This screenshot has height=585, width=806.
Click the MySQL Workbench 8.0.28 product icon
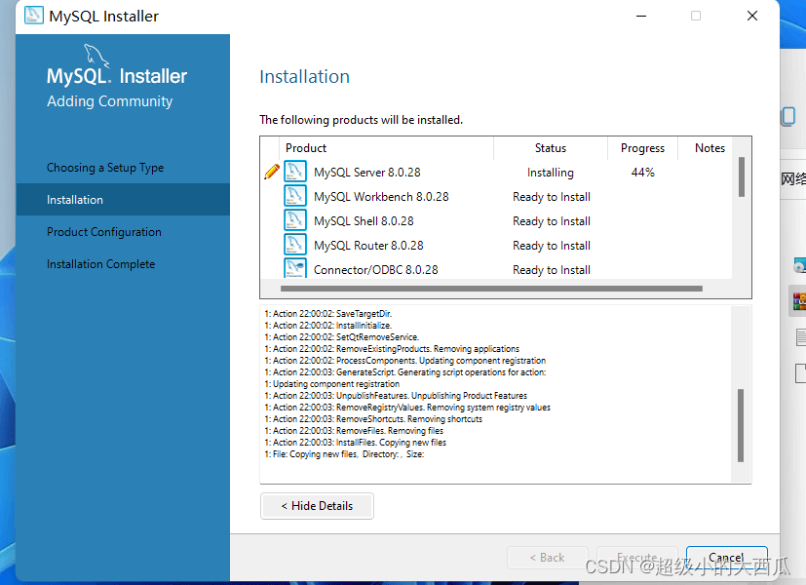[295, 196]
